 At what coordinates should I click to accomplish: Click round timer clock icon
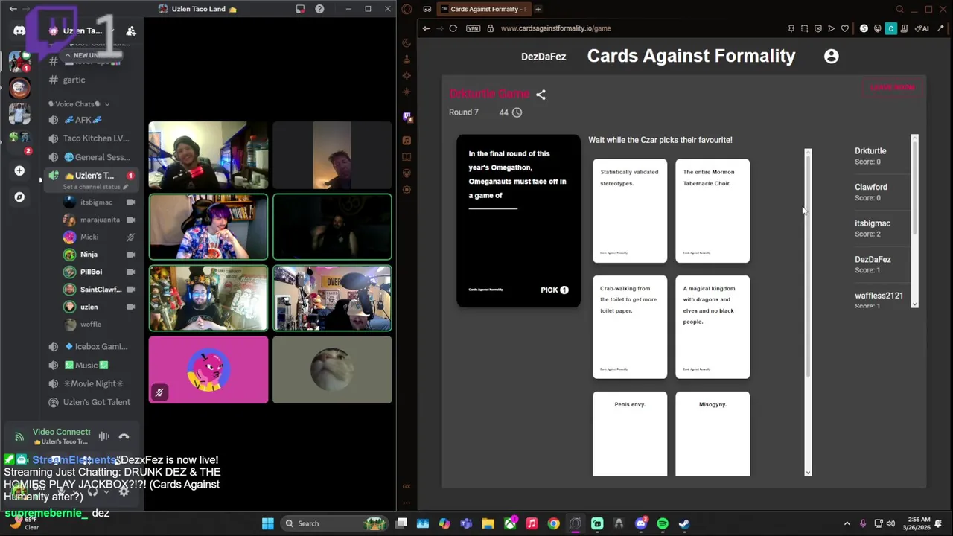coord(517,112)
